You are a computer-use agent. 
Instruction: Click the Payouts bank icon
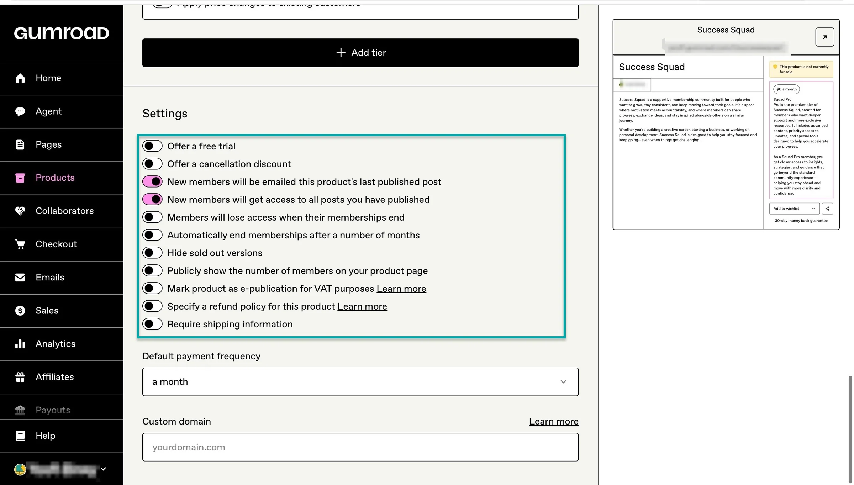click(20, 410)
